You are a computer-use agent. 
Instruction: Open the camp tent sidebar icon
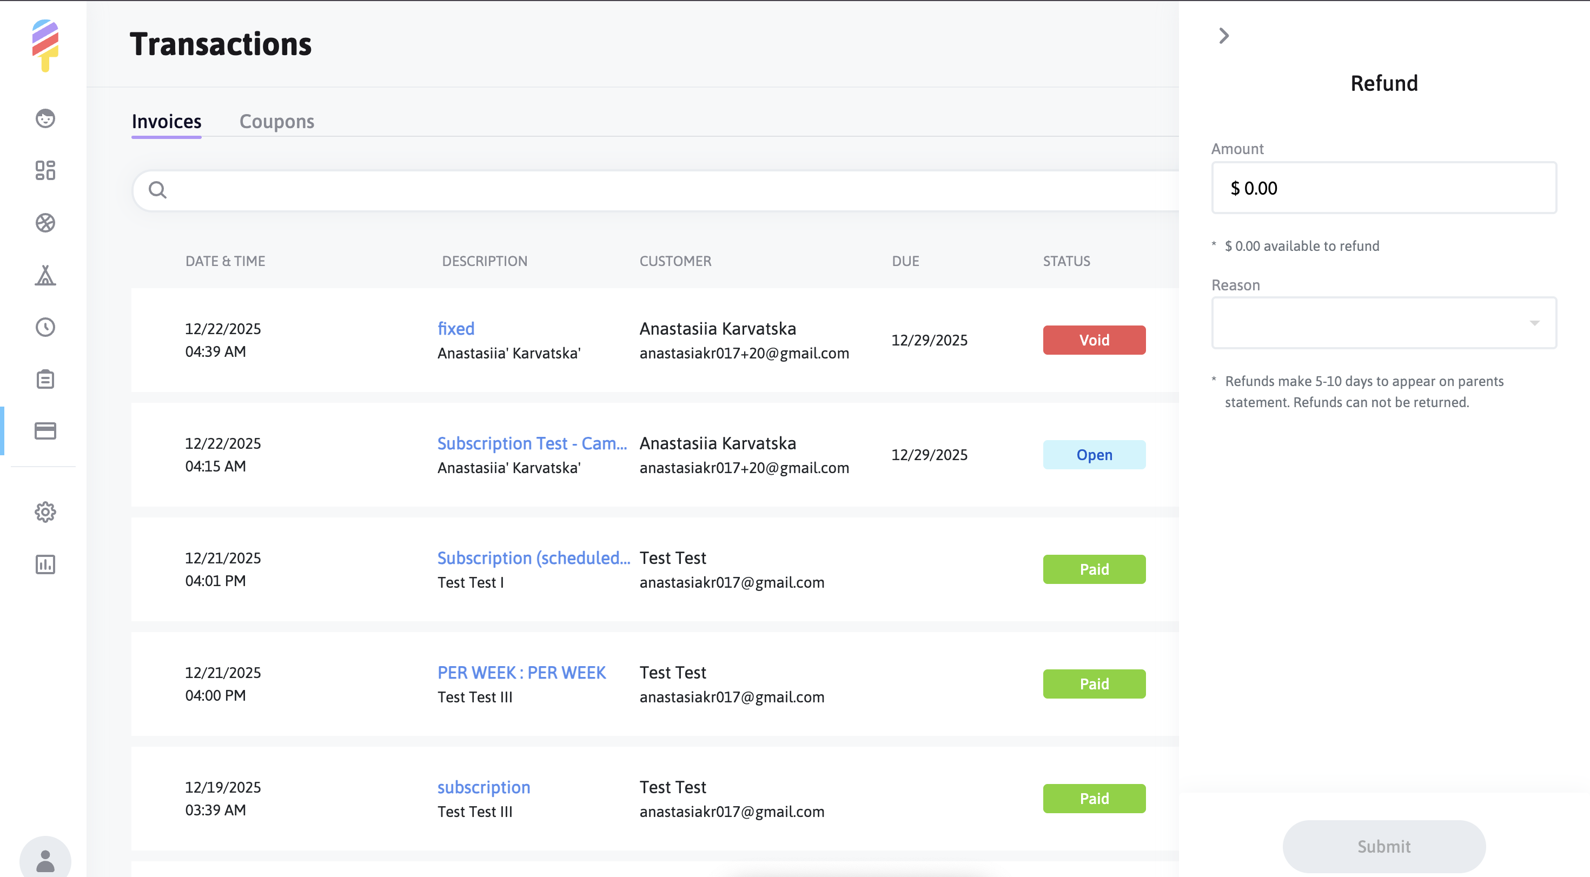(45, 275)
